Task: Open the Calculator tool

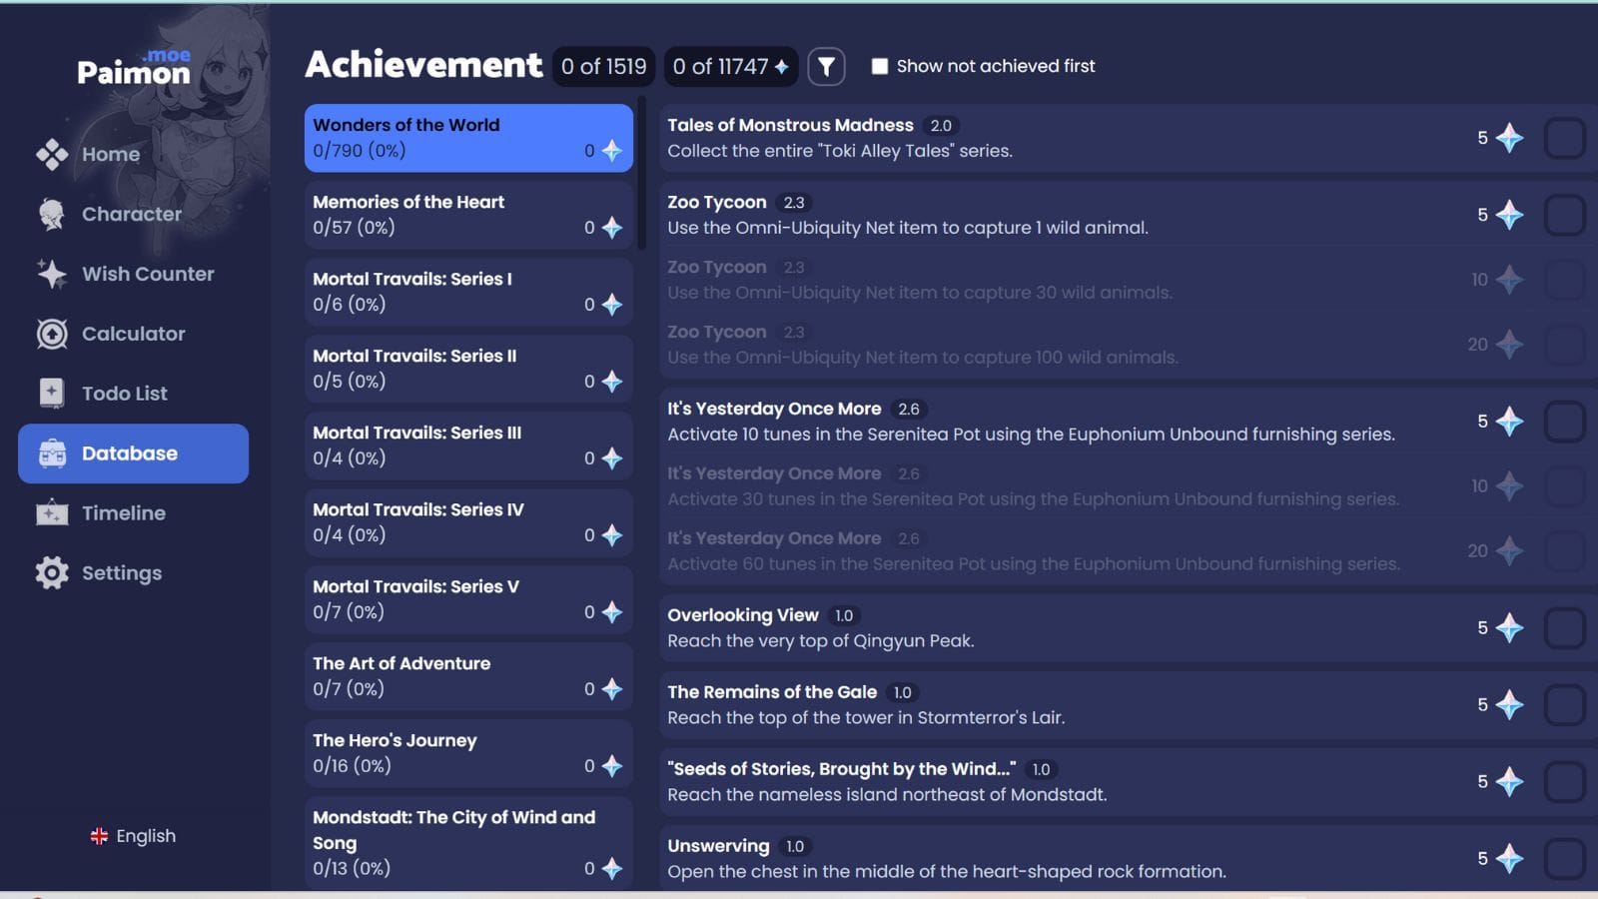Action: coord(132,334)
